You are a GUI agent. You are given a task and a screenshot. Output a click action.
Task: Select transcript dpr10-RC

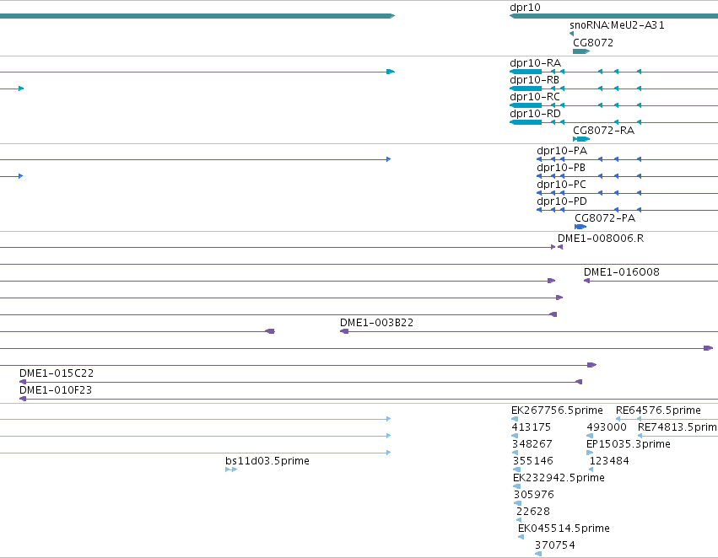click(x=613, y=105)
